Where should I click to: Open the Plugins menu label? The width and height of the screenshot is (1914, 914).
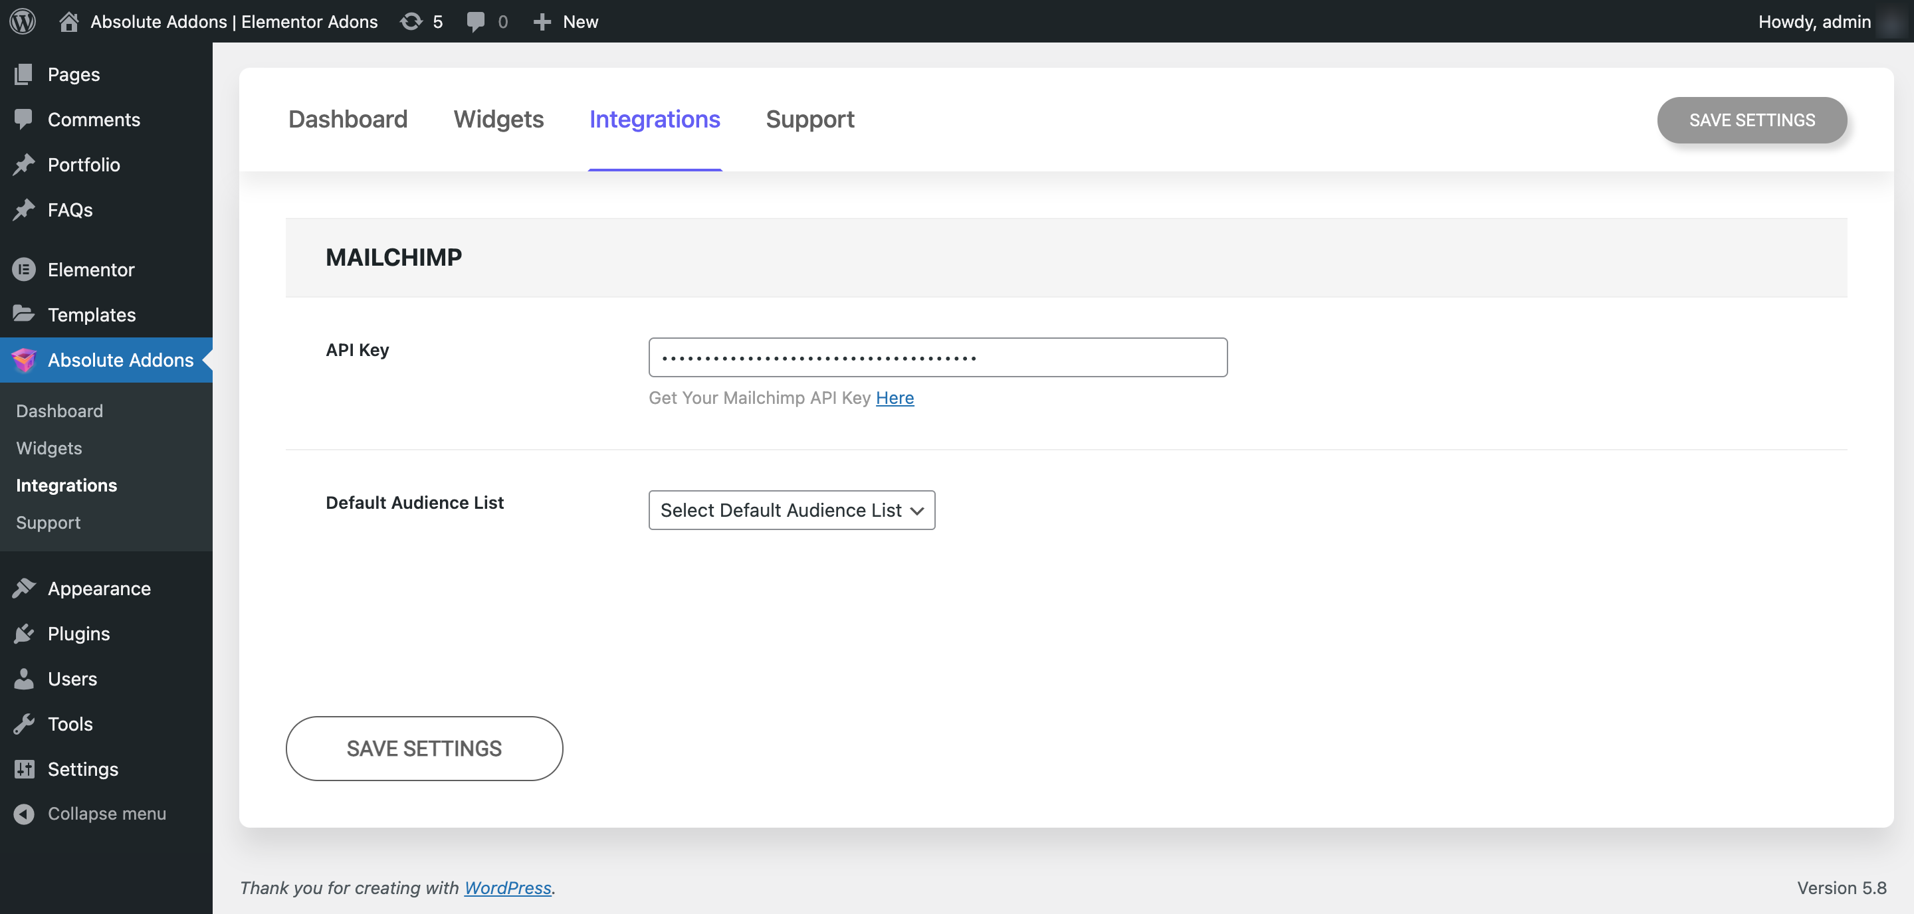[79, 633]
